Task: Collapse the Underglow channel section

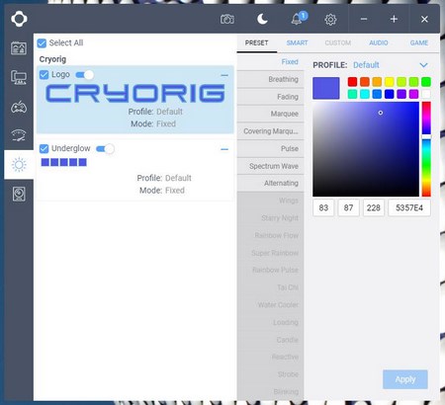Action: tap(224, 149)
